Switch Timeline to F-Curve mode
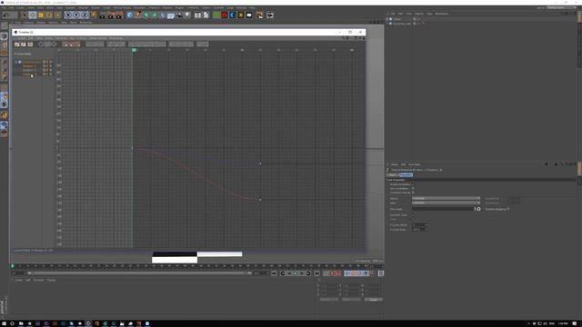 (24, 45)
